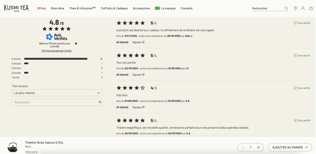Open the Thés & Infusions menu
Viewport: 316px width, 154px height.
pyautogui.click(x=82, y=8)
